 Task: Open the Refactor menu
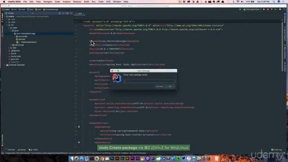(x=77, y=2)
